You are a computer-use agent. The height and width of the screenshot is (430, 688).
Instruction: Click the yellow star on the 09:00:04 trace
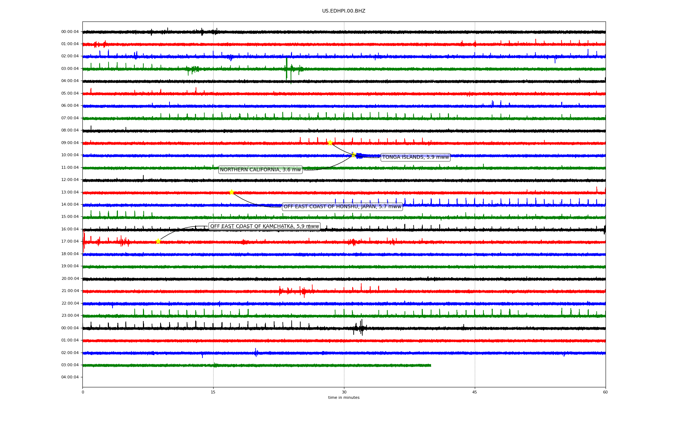tap(330, 143)
